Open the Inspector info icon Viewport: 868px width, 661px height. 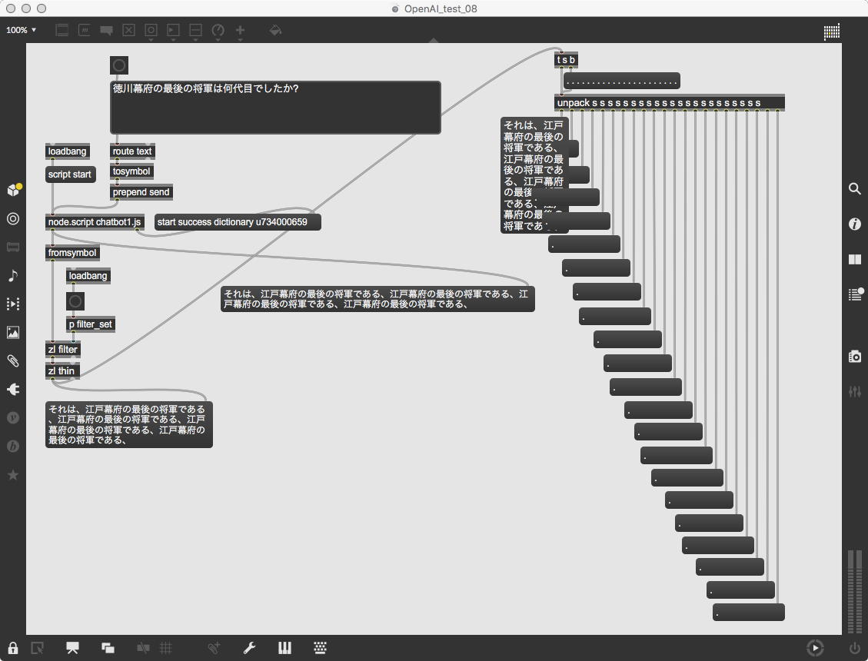[x=855, y=224]
